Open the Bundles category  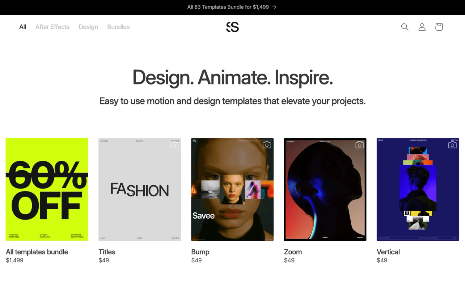(118, 27)
